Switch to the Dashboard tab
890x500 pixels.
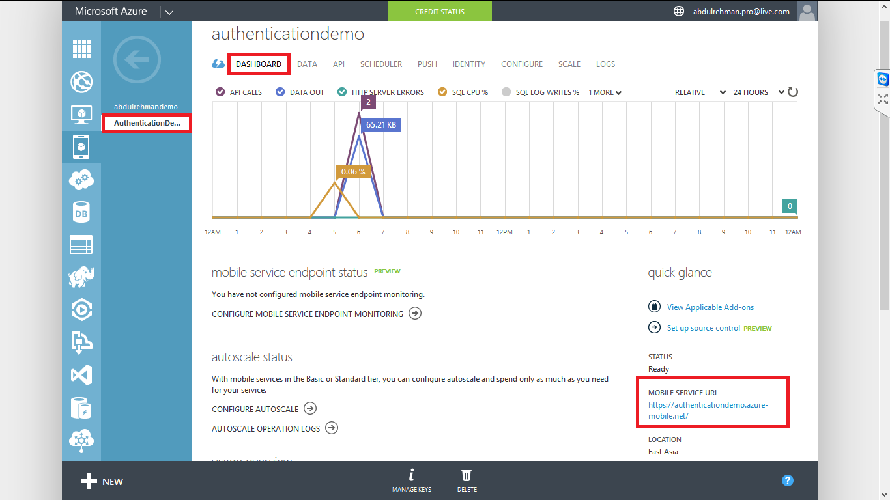pos(259,64)
